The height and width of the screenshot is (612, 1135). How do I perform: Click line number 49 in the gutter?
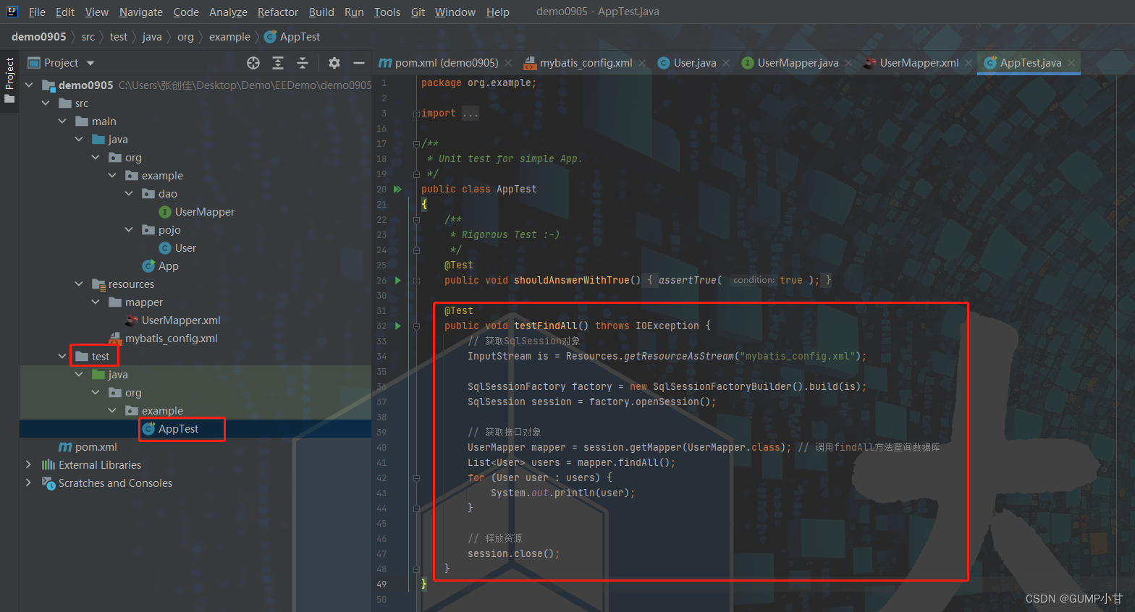(381, 585)
